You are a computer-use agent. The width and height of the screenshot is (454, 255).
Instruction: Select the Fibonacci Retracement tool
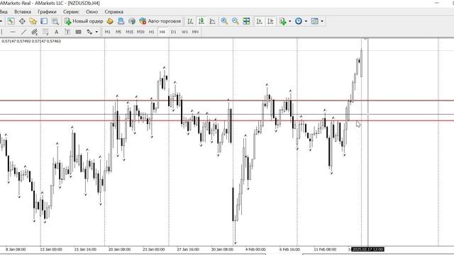click(x=45, y=32)
